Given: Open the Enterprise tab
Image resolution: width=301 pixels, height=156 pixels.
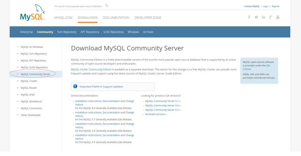Looking at the screenshot, I should pyautogui.click(x=27, y=32).
